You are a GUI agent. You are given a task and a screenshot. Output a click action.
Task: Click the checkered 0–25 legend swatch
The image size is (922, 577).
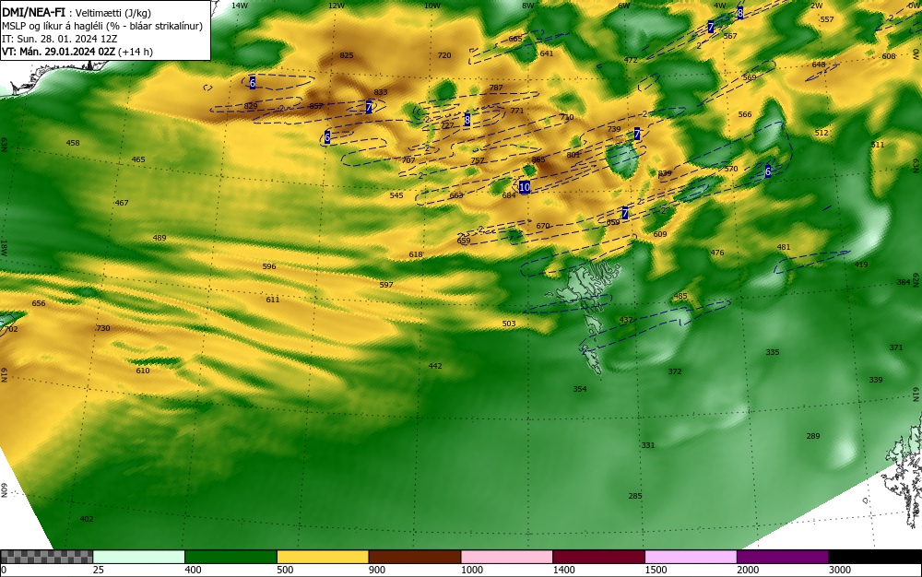pos(46,557)
